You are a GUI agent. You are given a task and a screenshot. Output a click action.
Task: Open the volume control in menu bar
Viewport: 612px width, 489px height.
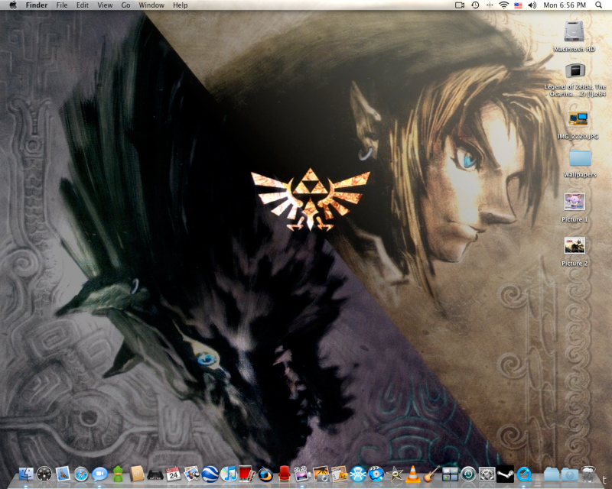532,5
